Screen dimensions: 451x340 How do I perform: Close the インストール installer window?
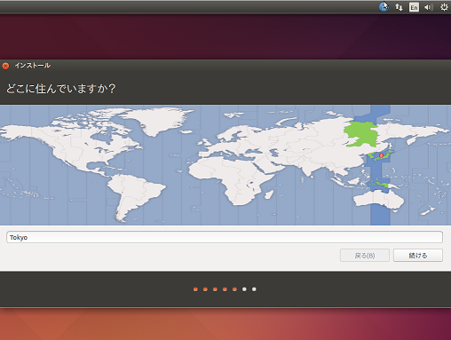pyautogui.click(x=5, y=66)
